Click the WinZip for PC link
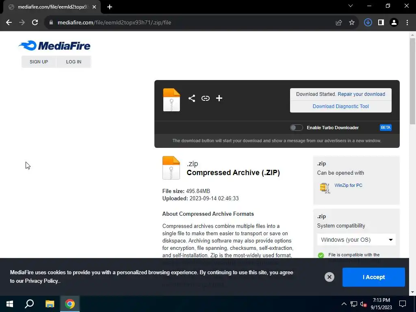This screenshot has height=312, width=416. click(348, 185)
